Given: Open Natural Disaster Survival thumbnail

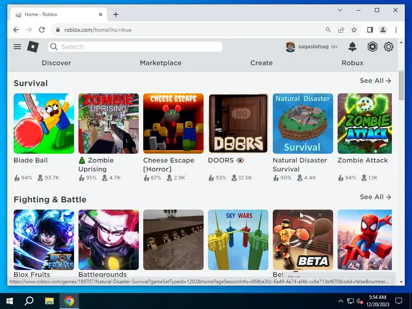Looking at the screenshot, I should point(303,124).
